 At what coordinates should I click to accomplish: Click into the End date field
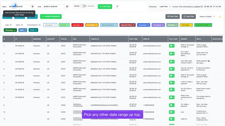tap(53, 7)
